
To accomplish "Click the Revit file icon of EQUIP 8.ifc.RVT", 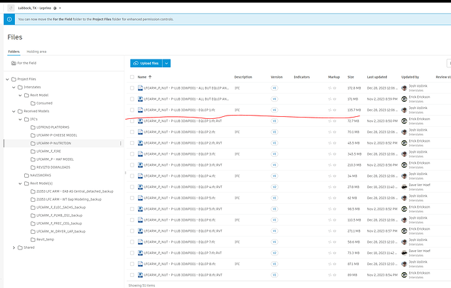I will coord(141,275).
